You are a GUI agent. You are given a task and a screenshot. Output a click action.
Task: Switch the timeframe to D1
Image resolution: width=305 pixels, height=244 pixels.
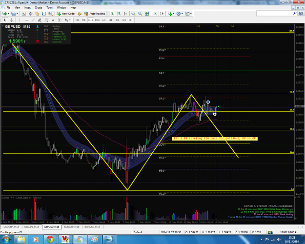point(117,20)
